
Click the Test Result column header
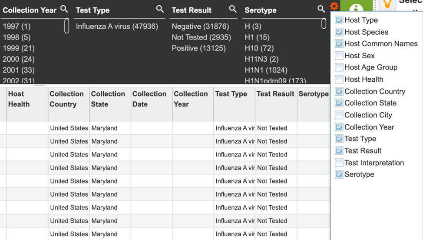(276, 93)
